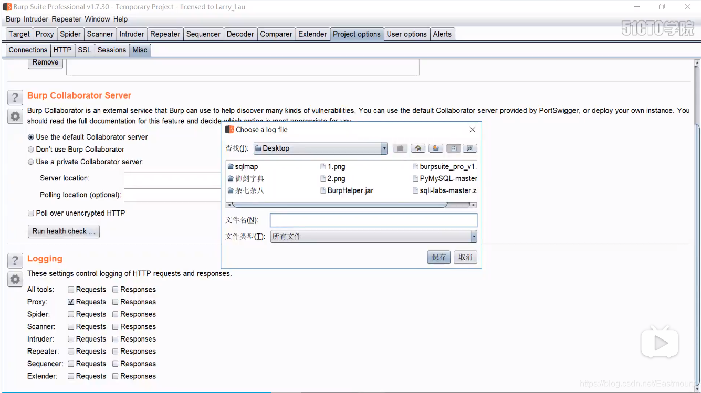Click the Remove button
Screen dimensions: 701x393
[x=45, y=62]
